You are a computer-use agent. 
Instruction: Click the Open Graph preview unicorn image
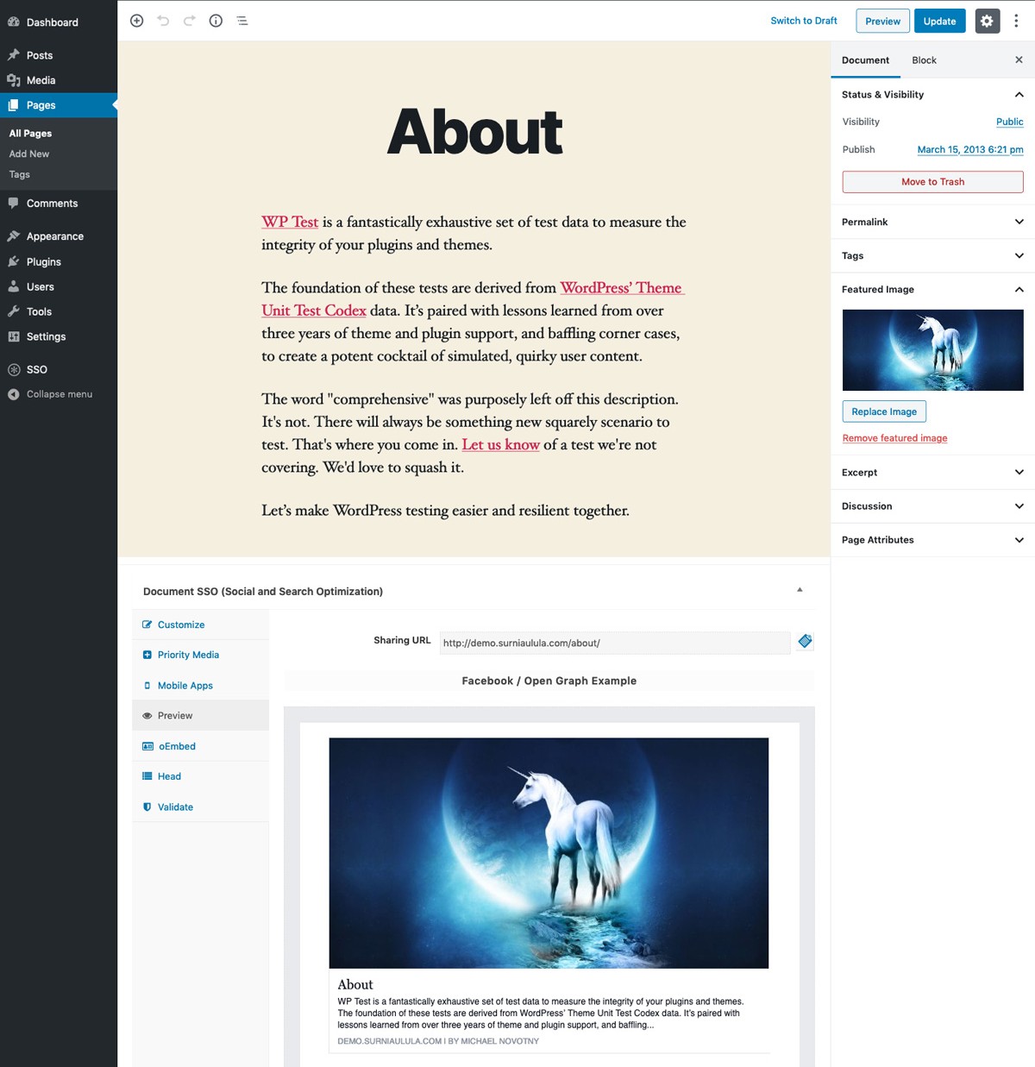click(549, 853)
